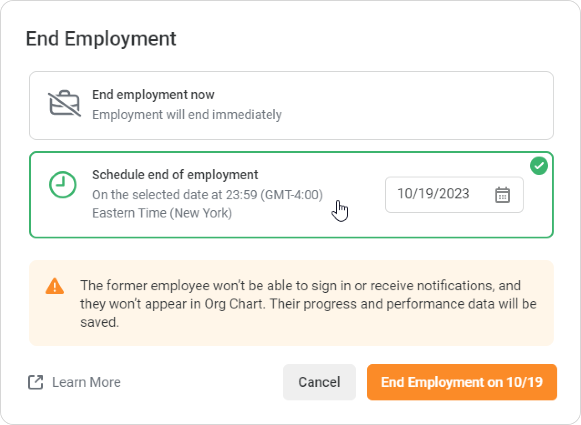
Task: Click the orange warning triangle icon
Action: [x=55, y=286]
